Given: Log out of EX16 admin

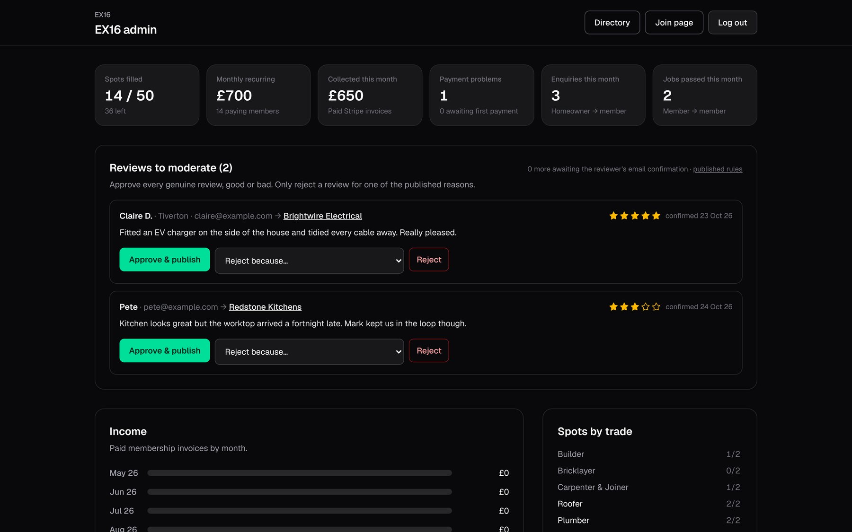Looking at the screenshot, I should (x=732, y=23).
